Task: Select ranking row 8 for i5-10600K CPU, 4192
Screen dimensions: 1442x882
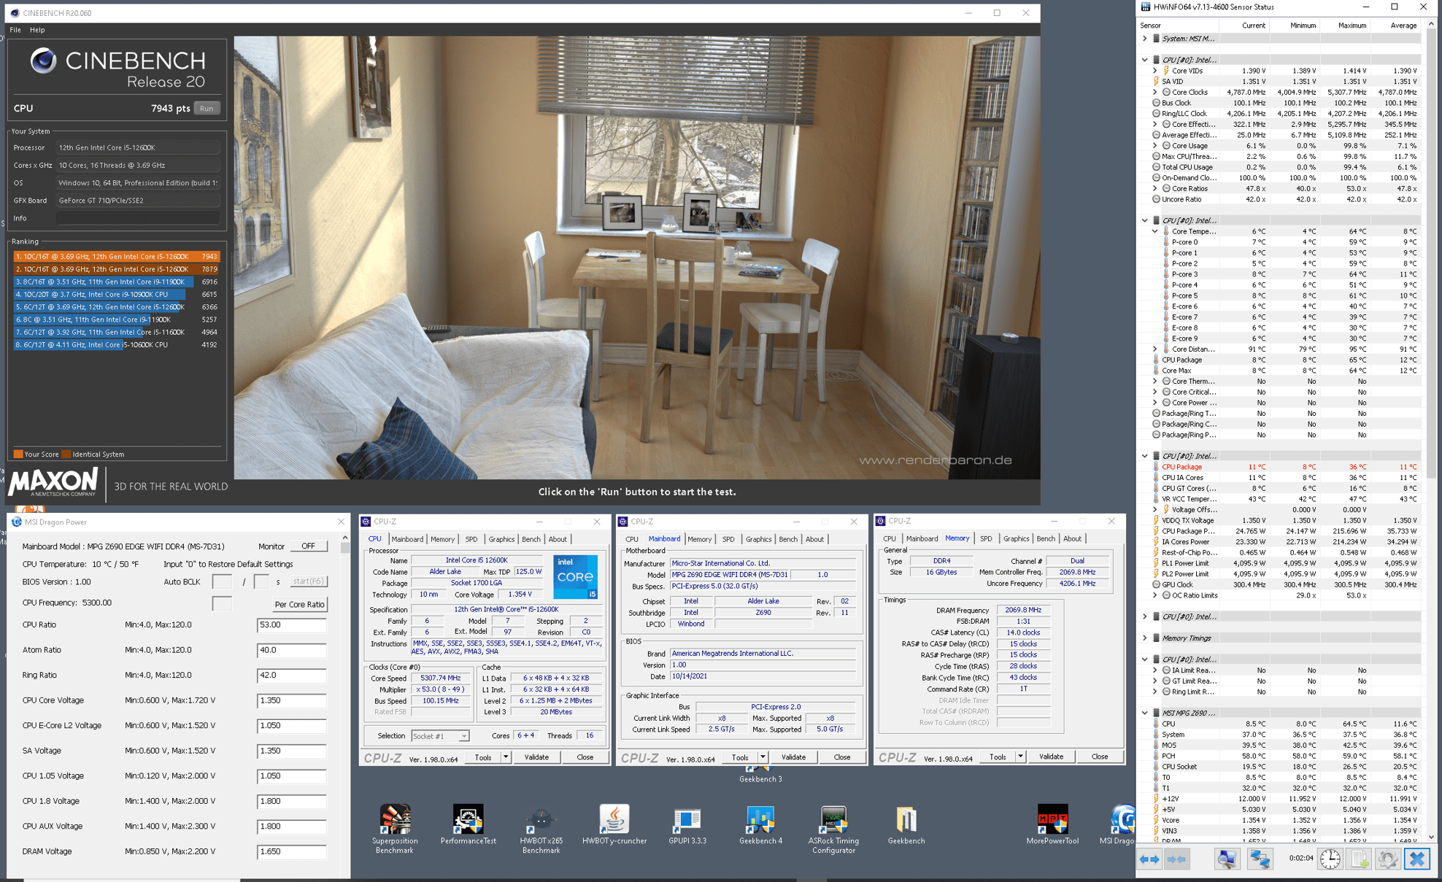Action: click(116, 344)
